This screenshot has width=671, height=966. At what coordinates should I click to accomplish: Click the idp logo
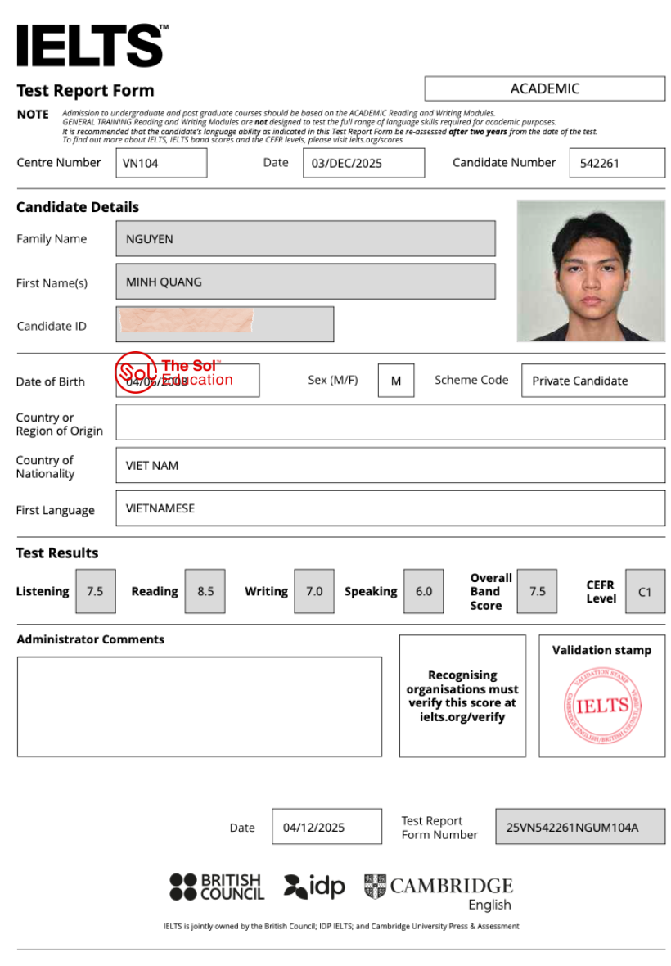click(x=314, y=887)
